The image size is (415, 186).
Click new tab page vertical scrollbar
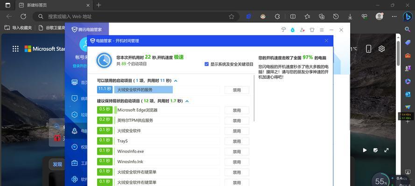(398, 53)
